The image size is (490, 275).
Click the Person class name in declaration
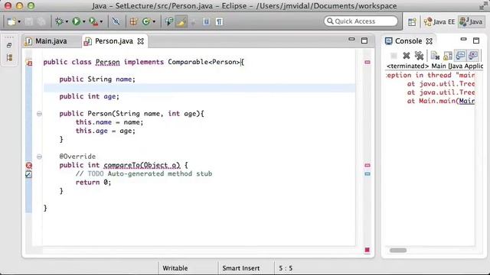click(107, 62)
